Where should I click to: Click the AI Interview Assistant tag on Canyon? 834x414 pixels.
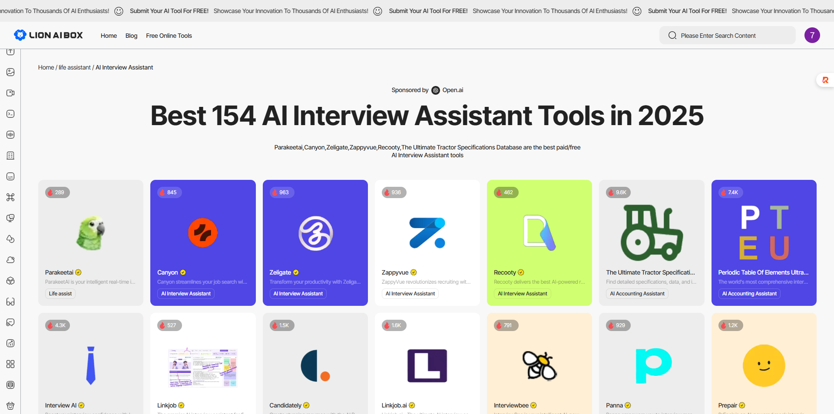pyautogui.click(x=186, y=294)
